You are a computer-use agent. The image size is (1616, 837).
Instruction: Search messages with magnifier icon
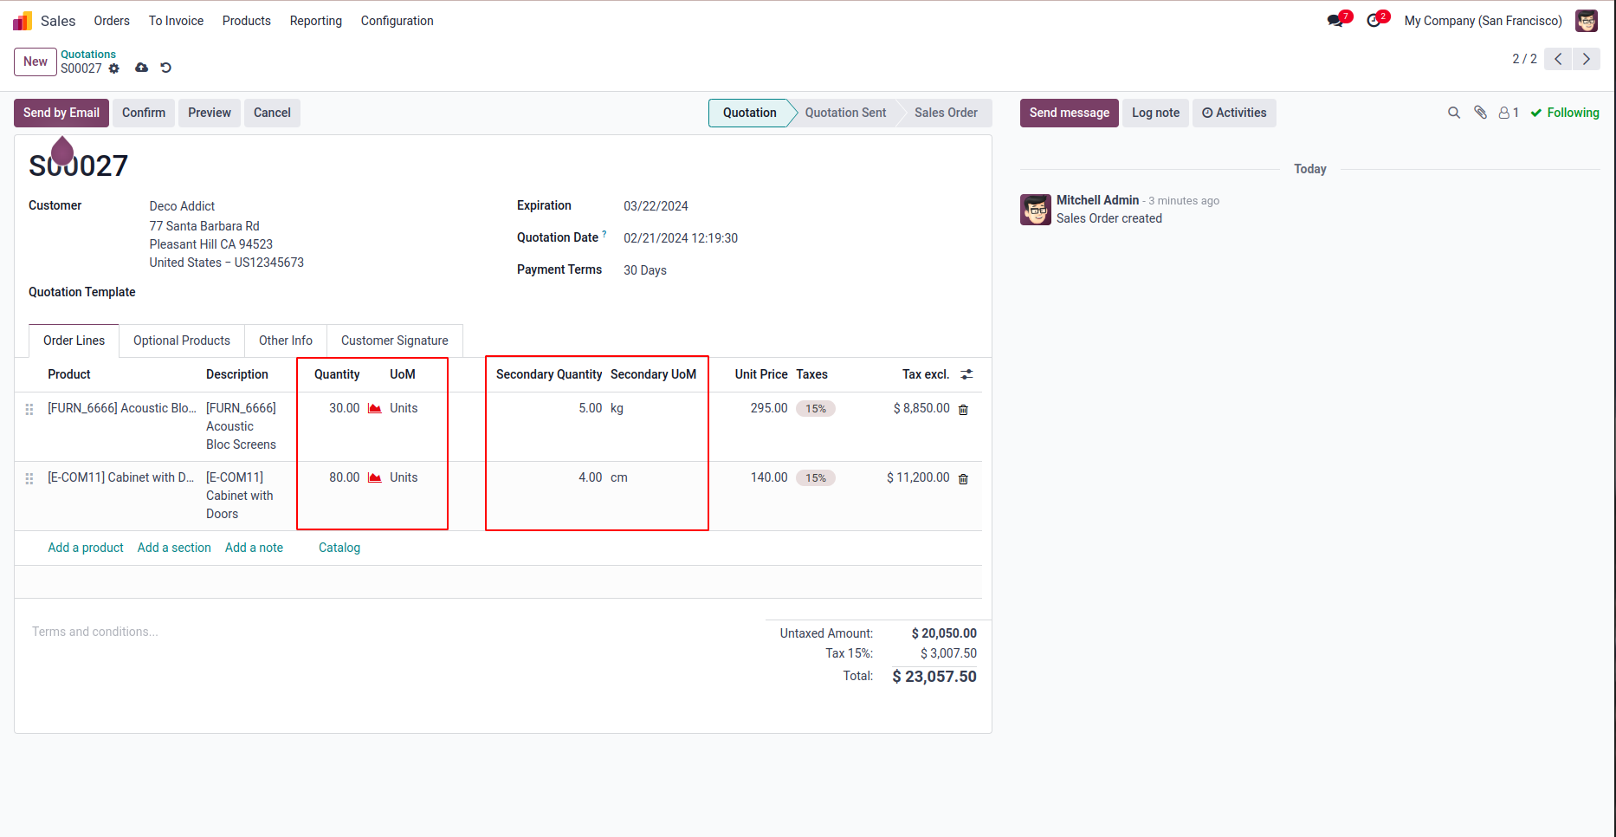tap(1454, 113)
